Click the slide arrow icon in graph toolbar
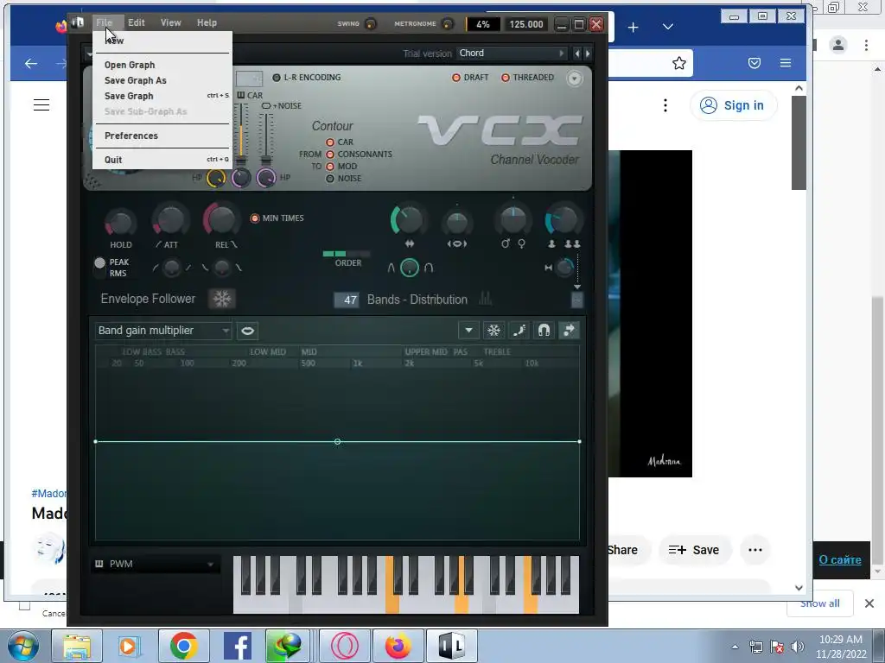The height and width of the screenshot is (663, 885). pos(569,331)
